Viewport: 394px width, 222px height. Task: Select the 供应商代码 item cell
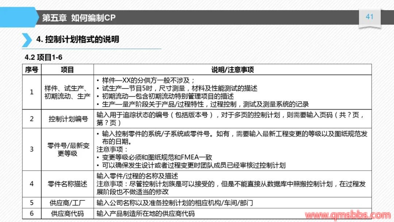tap(67, 214)
